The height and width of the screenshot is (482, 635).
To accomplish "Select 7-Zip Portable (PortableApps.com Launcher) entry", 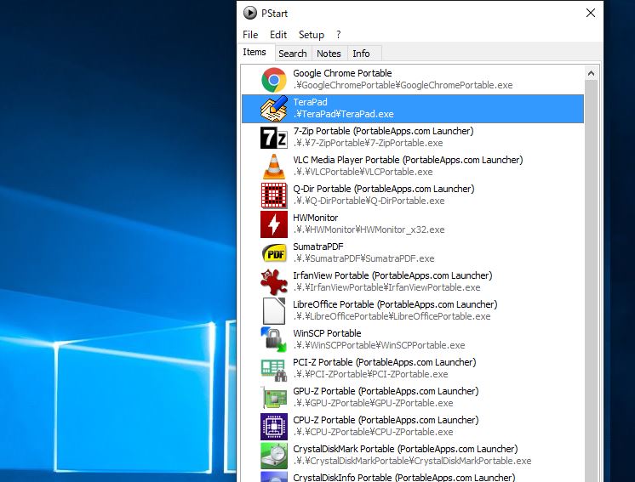I will (x=383, y=131).
